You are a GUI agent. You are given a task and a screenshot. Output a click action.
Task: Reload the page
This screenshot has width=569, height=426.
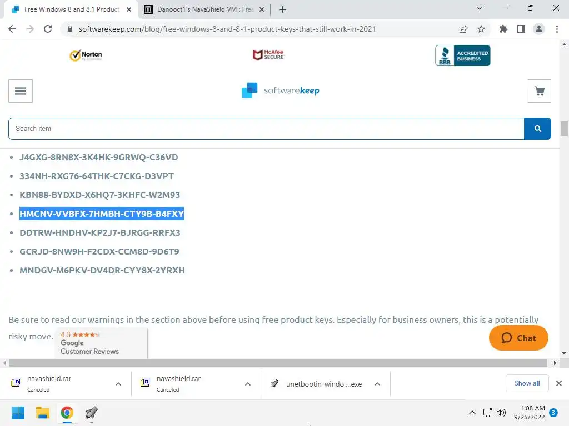tap(48, 29)
